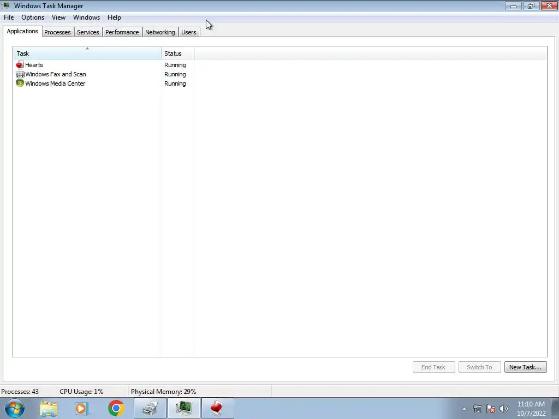This screenshot has width=559, height=419.
Task: Click the volume speaker tray icon
Action: 504,409
